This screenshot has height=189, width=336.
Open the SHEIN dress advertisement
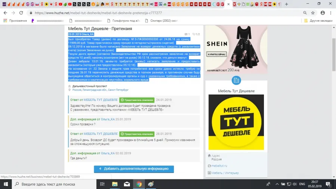click(236, 49)
